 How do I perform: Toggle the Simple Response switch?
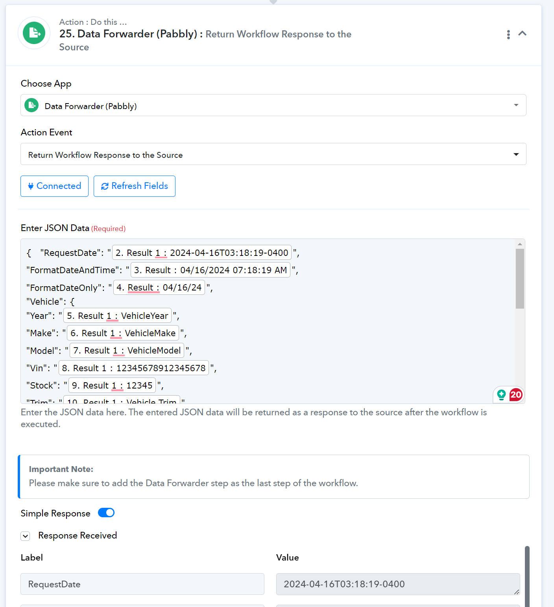[x=106, y=513]
